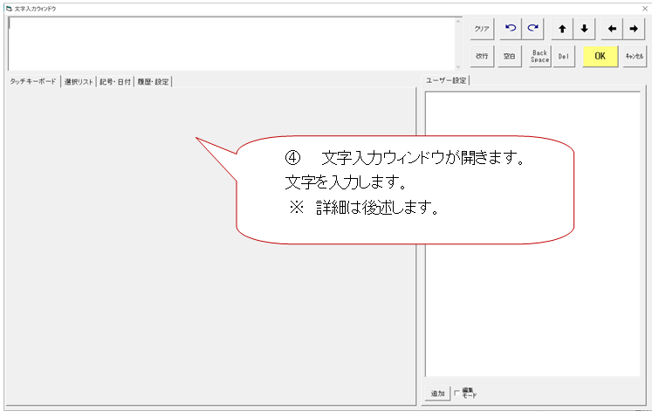Enable the 編集モード checkbox
Viewport: 659px width, 418px height.
tap(456, 394)
